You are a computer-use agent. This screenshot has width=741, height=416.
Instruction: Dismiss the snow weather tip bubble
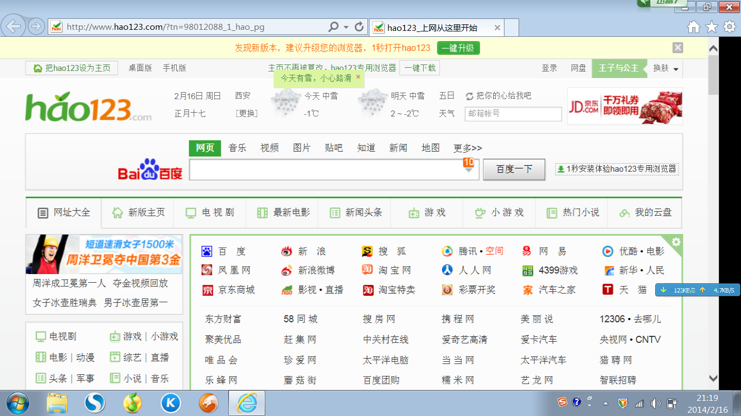point(358,77)
